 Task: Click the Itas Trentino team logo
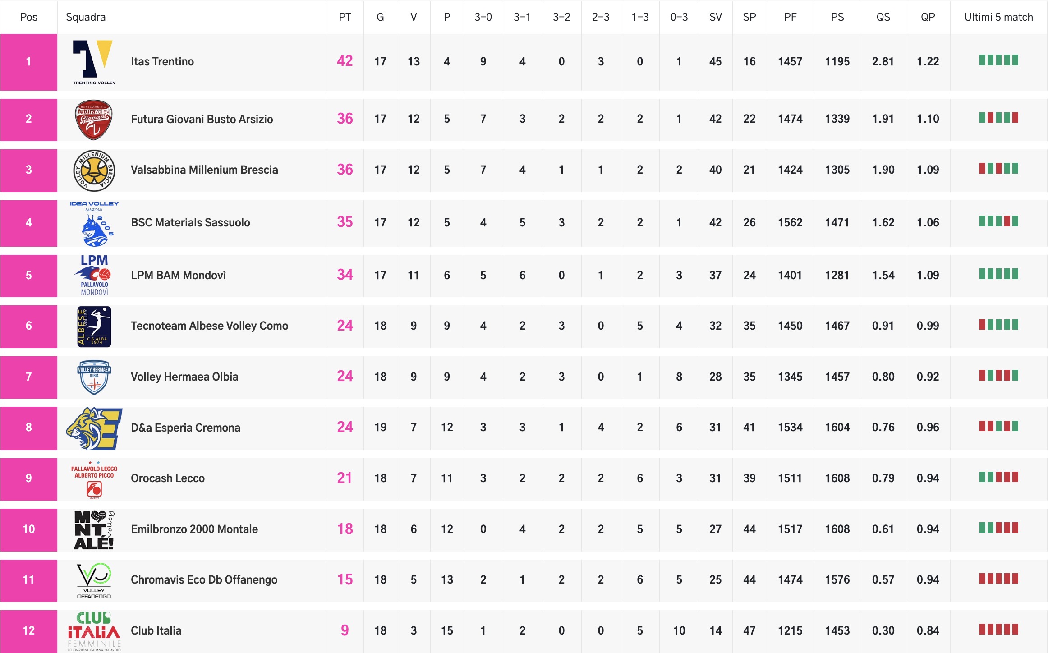(x=94, y=62)
